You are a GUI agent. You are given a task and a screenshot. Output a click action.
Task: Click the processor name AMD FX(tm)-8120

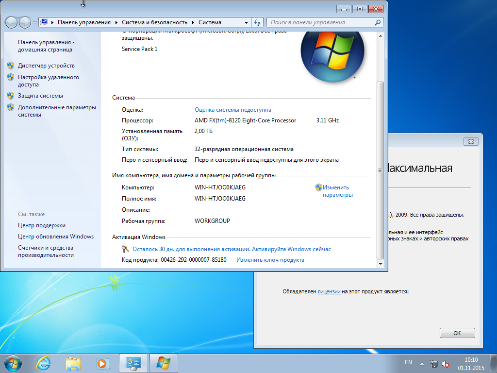245,120
